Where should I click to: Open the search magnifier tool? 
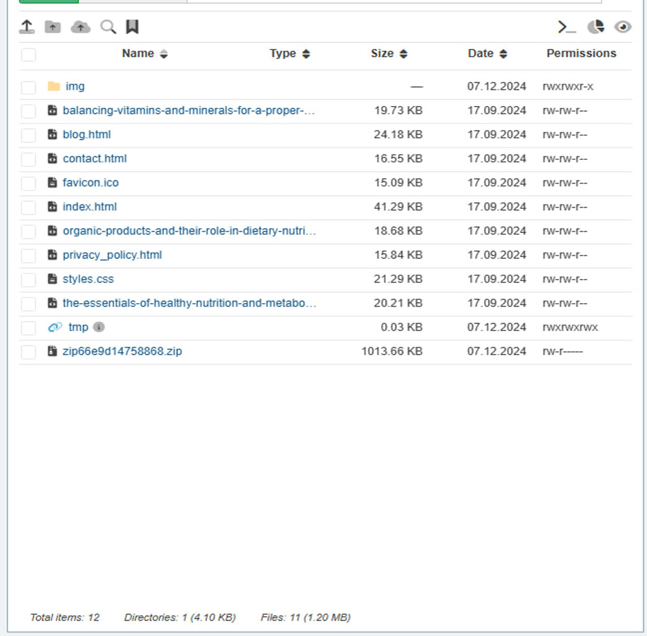coord(108,27)
